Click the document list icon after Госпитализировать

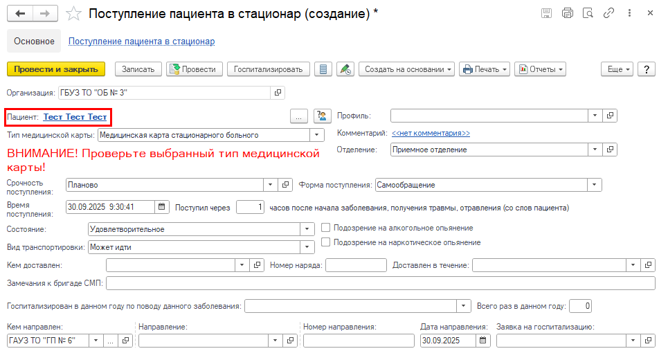[321, 69]
